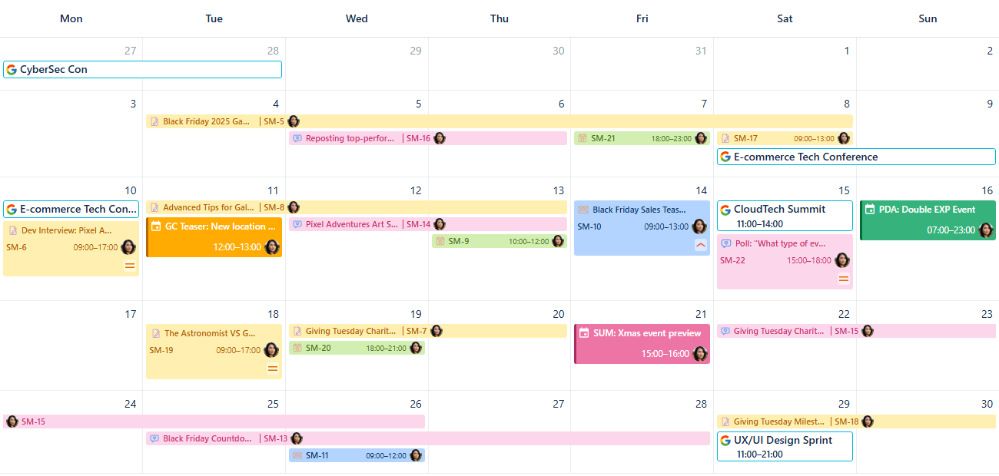Viewport: 999px width, 476px height.
Task: Click the medium priority icon on SM-6 card
Action: (130, 266)
